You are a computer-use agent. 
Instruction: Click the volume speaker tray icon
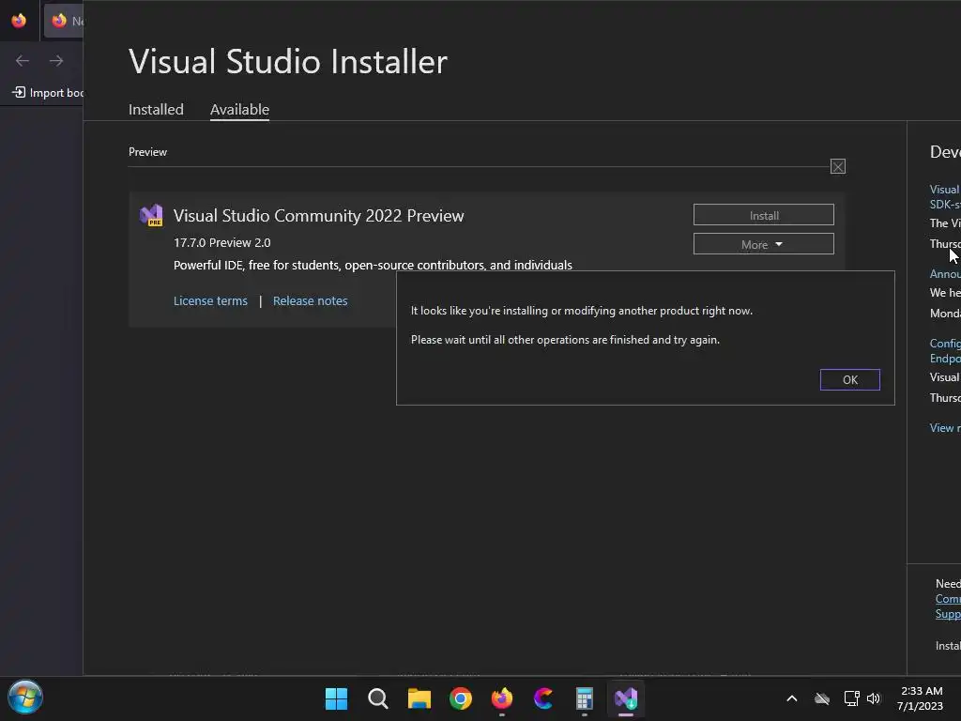(874, 698)
